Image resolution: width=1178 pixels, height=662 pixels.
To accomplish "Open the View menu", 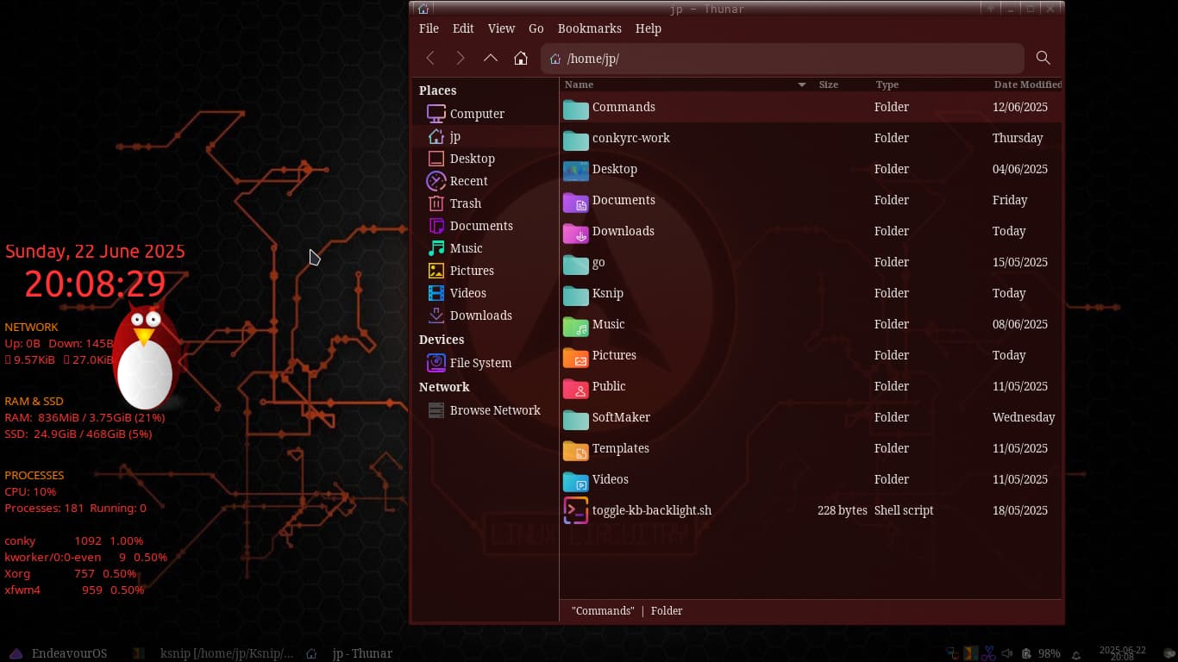I will click(x=501, y=28).
